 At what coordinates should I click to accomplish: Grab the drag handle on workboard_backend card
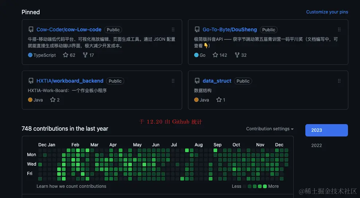coord(173,81)
